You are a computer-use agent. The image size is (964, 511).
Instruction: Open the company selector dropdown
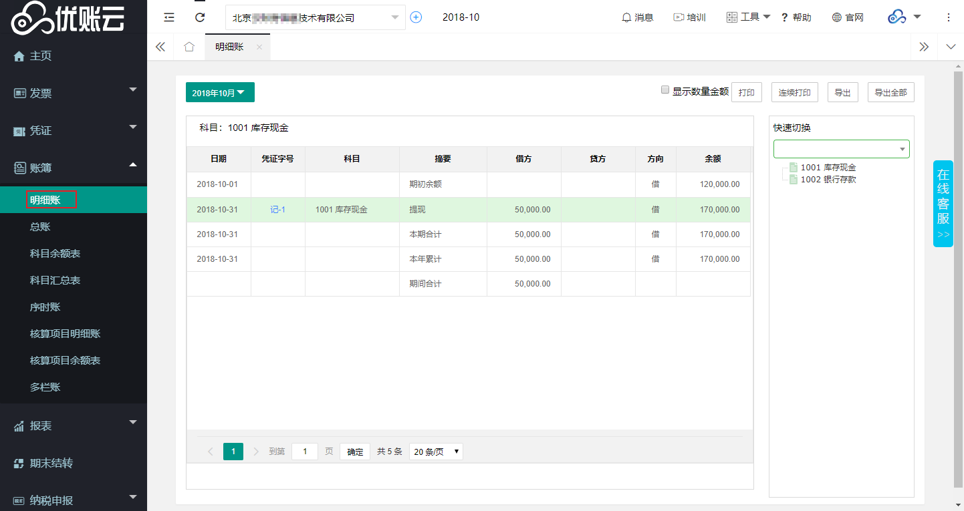[x=316, y=17]
